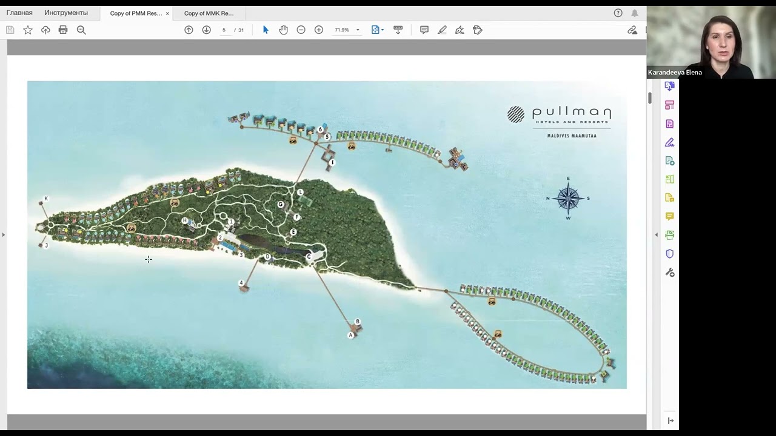This screenshot has height=436, width=776.
Task: Select the highlighter pen tool
Action: pos(442,30)
